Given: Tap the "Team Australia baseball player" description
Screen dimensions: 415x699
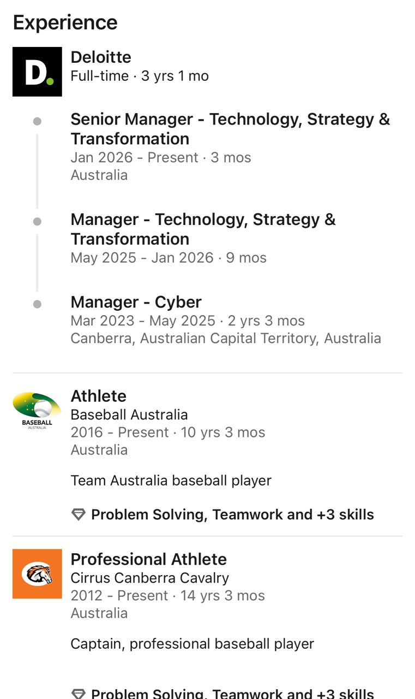Looking at the screenshot, I should 171,481.
